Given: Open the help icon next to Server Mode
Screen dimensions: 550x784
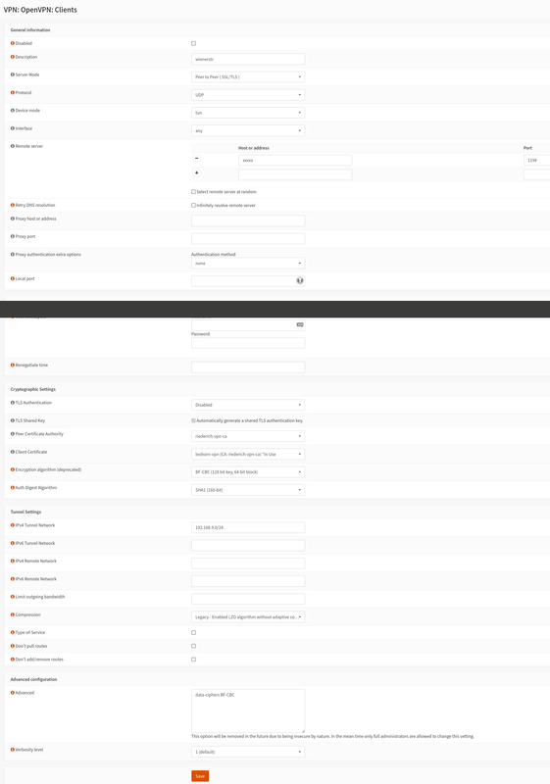Looking at the screenshot, I should [x=13, y=74].
